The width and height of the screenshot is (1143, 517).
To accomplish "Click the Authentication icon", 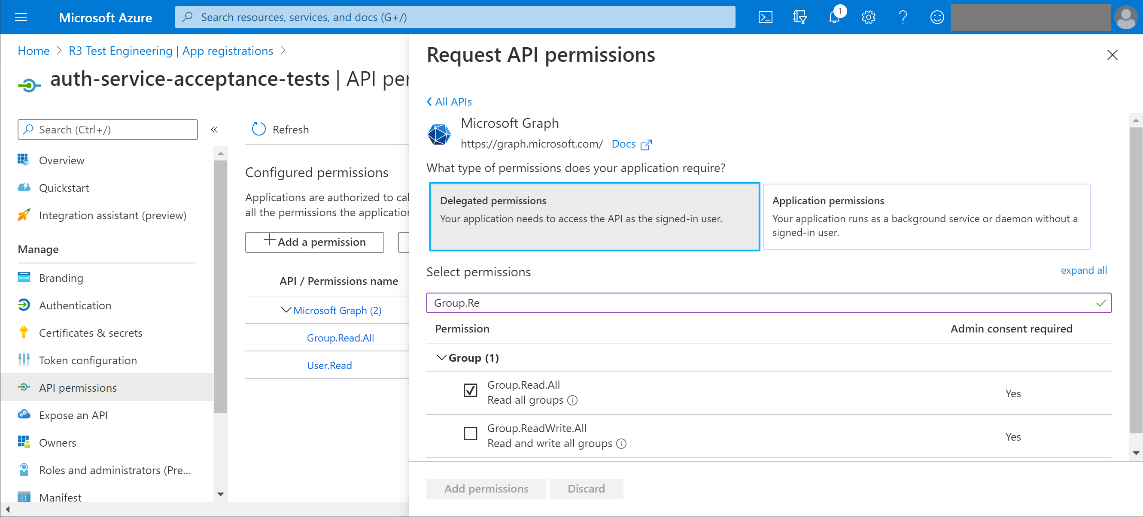I will pyautogui.click(x=24, y=305).
